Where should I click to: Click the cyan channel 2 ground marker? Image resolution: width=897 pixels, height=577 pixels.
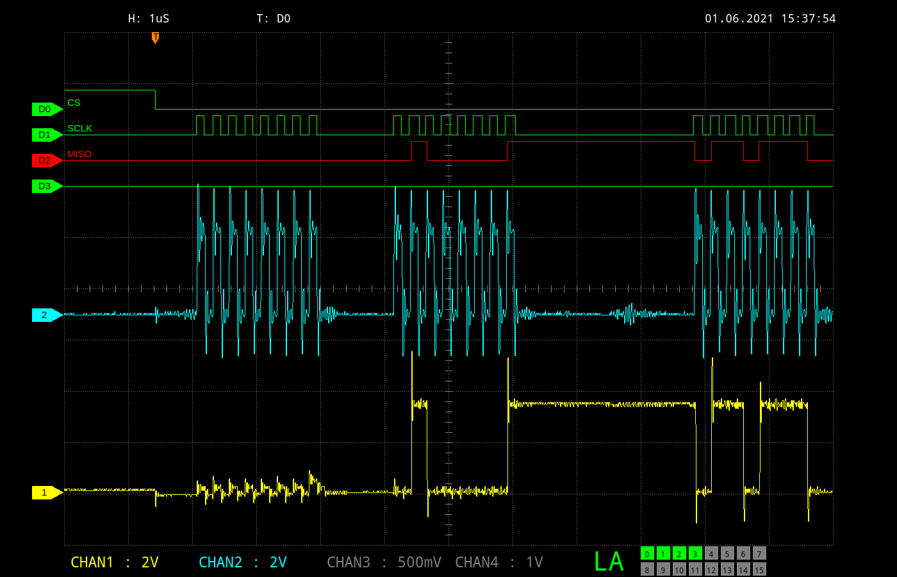pyautogui.click(x=45, y=315)
